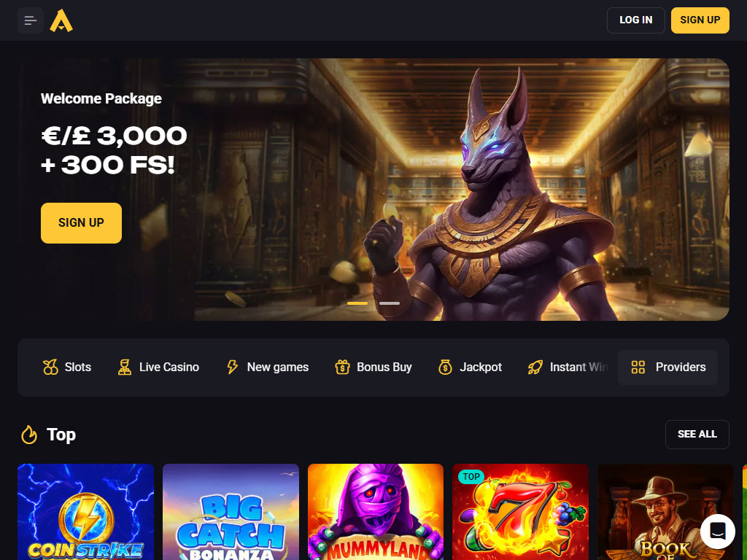The width and height of the screenshot is (747, 560).
Task: Click the Live Casino dealer icon
Action: (x=125, y=367)
